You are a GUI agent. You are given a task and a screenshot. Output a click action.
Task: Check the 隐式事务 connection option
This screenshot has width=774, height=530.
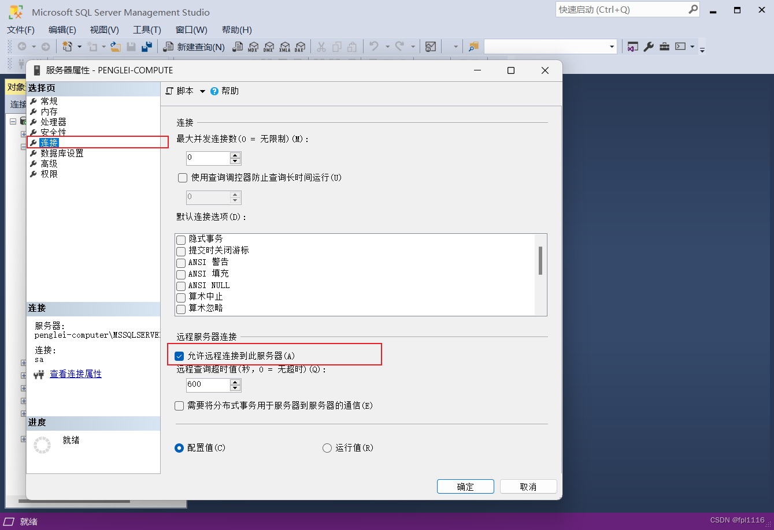[180, 239]
